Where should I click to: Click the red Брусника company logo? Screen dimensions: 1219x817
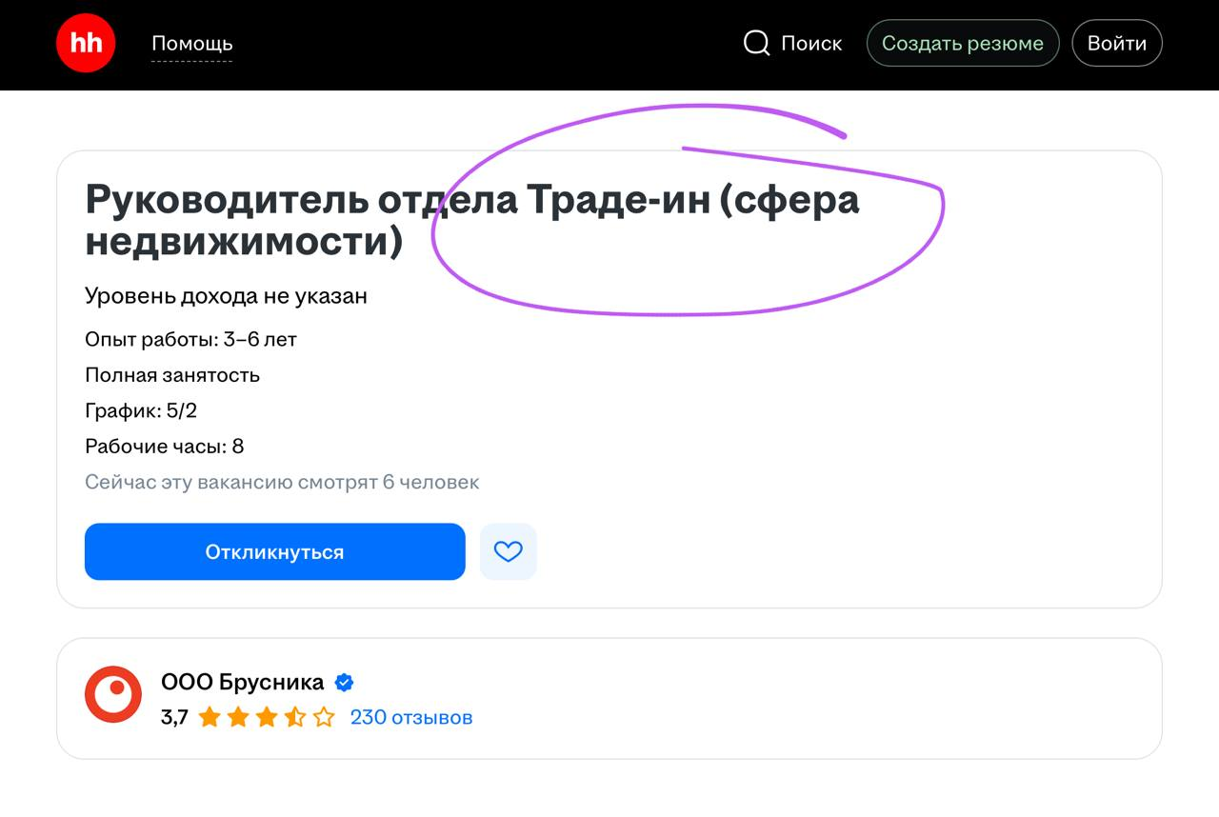(x=113, y=694)
